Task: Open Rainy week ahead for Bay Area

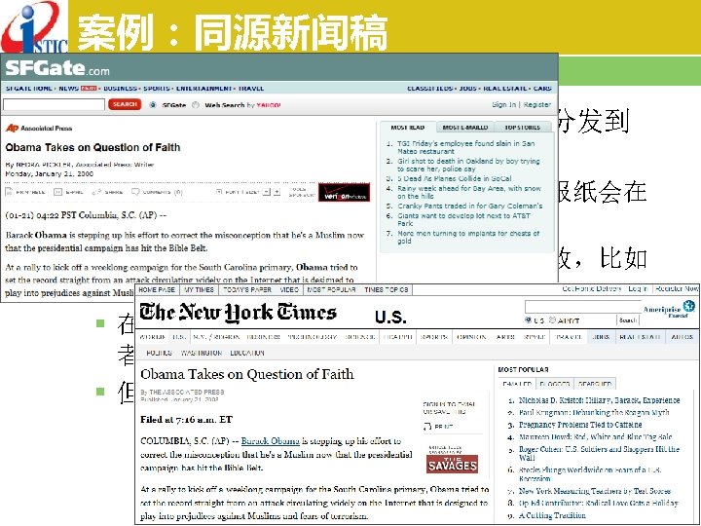Action: pyautogui.click(x=469, y=192)
